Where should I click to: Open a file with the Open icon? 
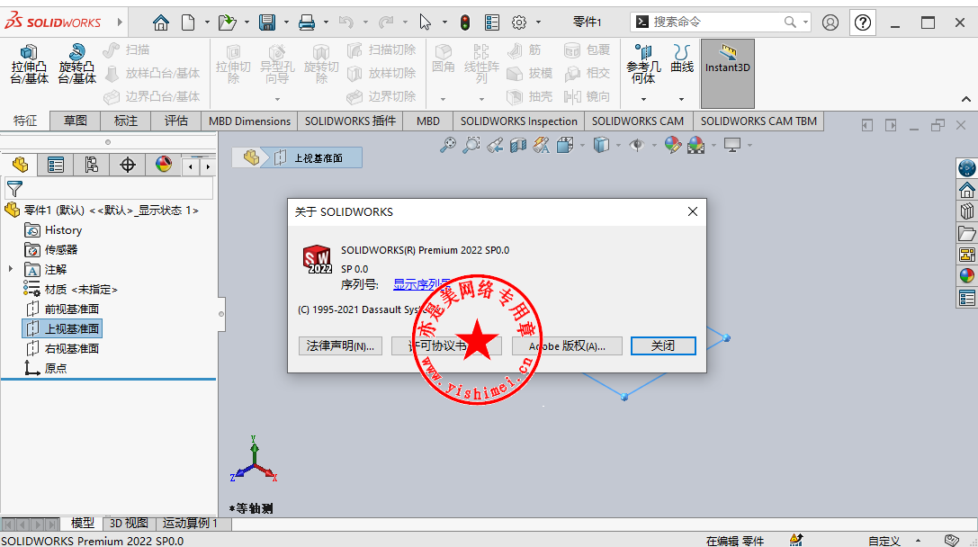[x=227, y=22]
